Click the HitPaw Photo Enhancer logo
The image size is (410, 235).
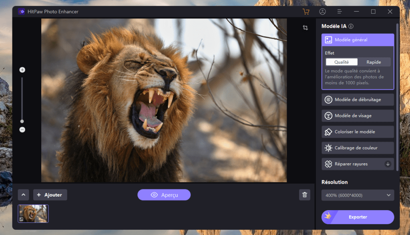click(22, 12)
